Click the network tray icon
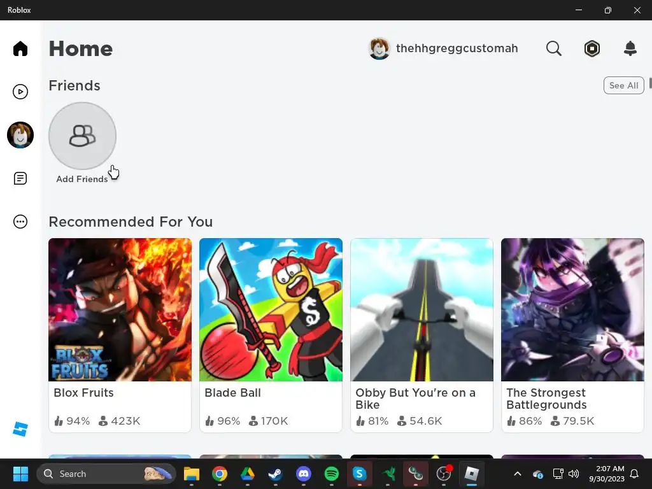The height and width of the screenshot is (489, 652). pos(558,474)
